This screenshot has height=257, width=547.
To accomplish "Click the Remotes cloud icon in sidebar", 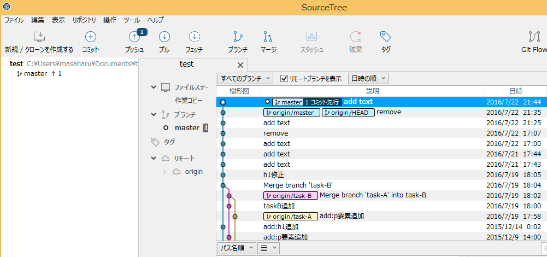I will (166, 159).
